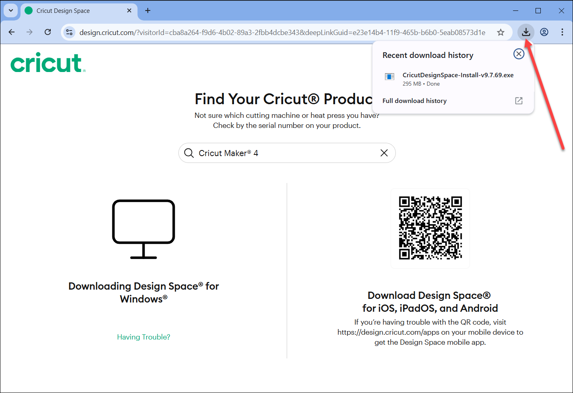
Task: Click the CricutDesignSpace installer file icon
Action: (x=389, y=77)
